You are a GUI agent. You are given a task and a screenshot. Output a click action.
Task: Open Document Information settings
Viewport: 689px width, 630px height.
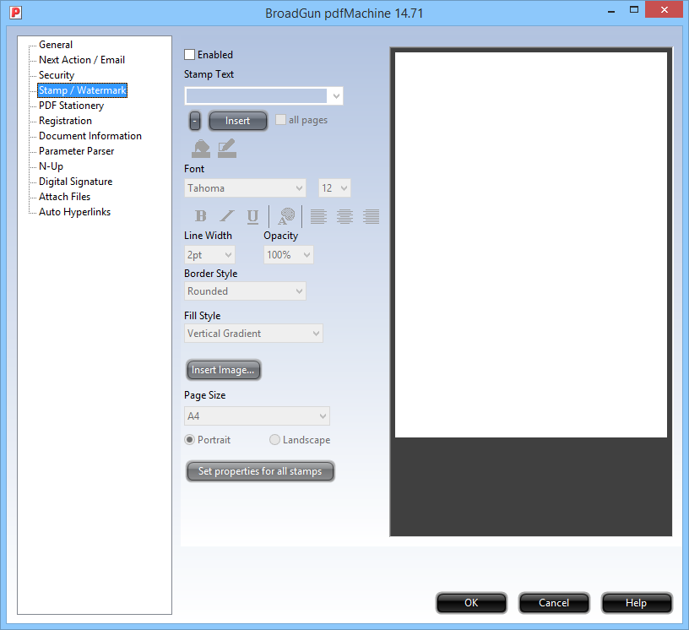coord(90,136)
